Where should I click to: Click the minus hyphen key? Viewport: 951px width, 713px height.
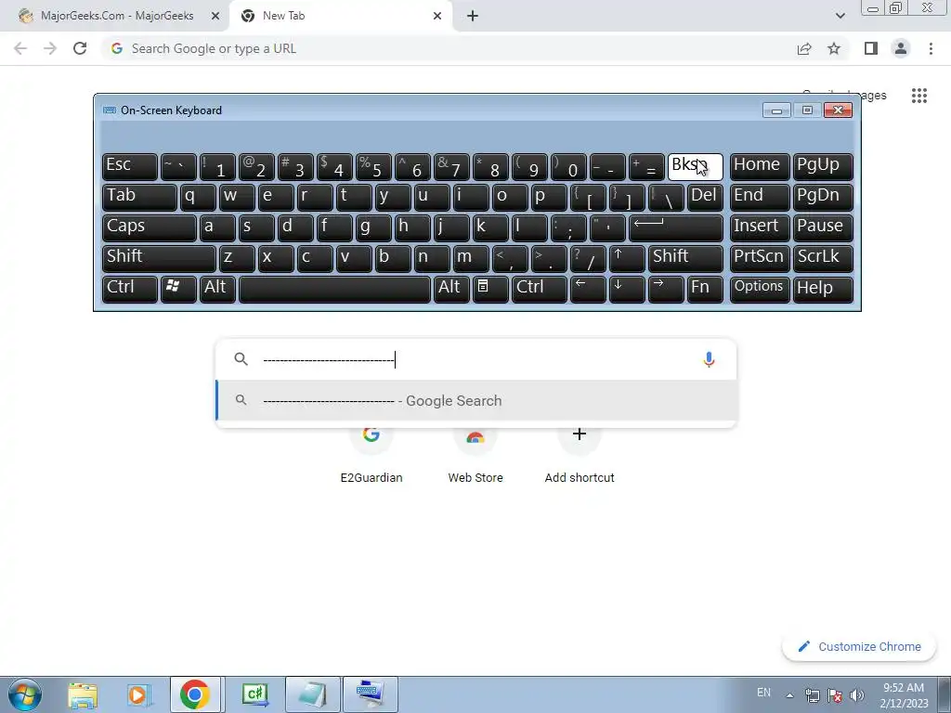pyautogui.click(x=607, y=166)
